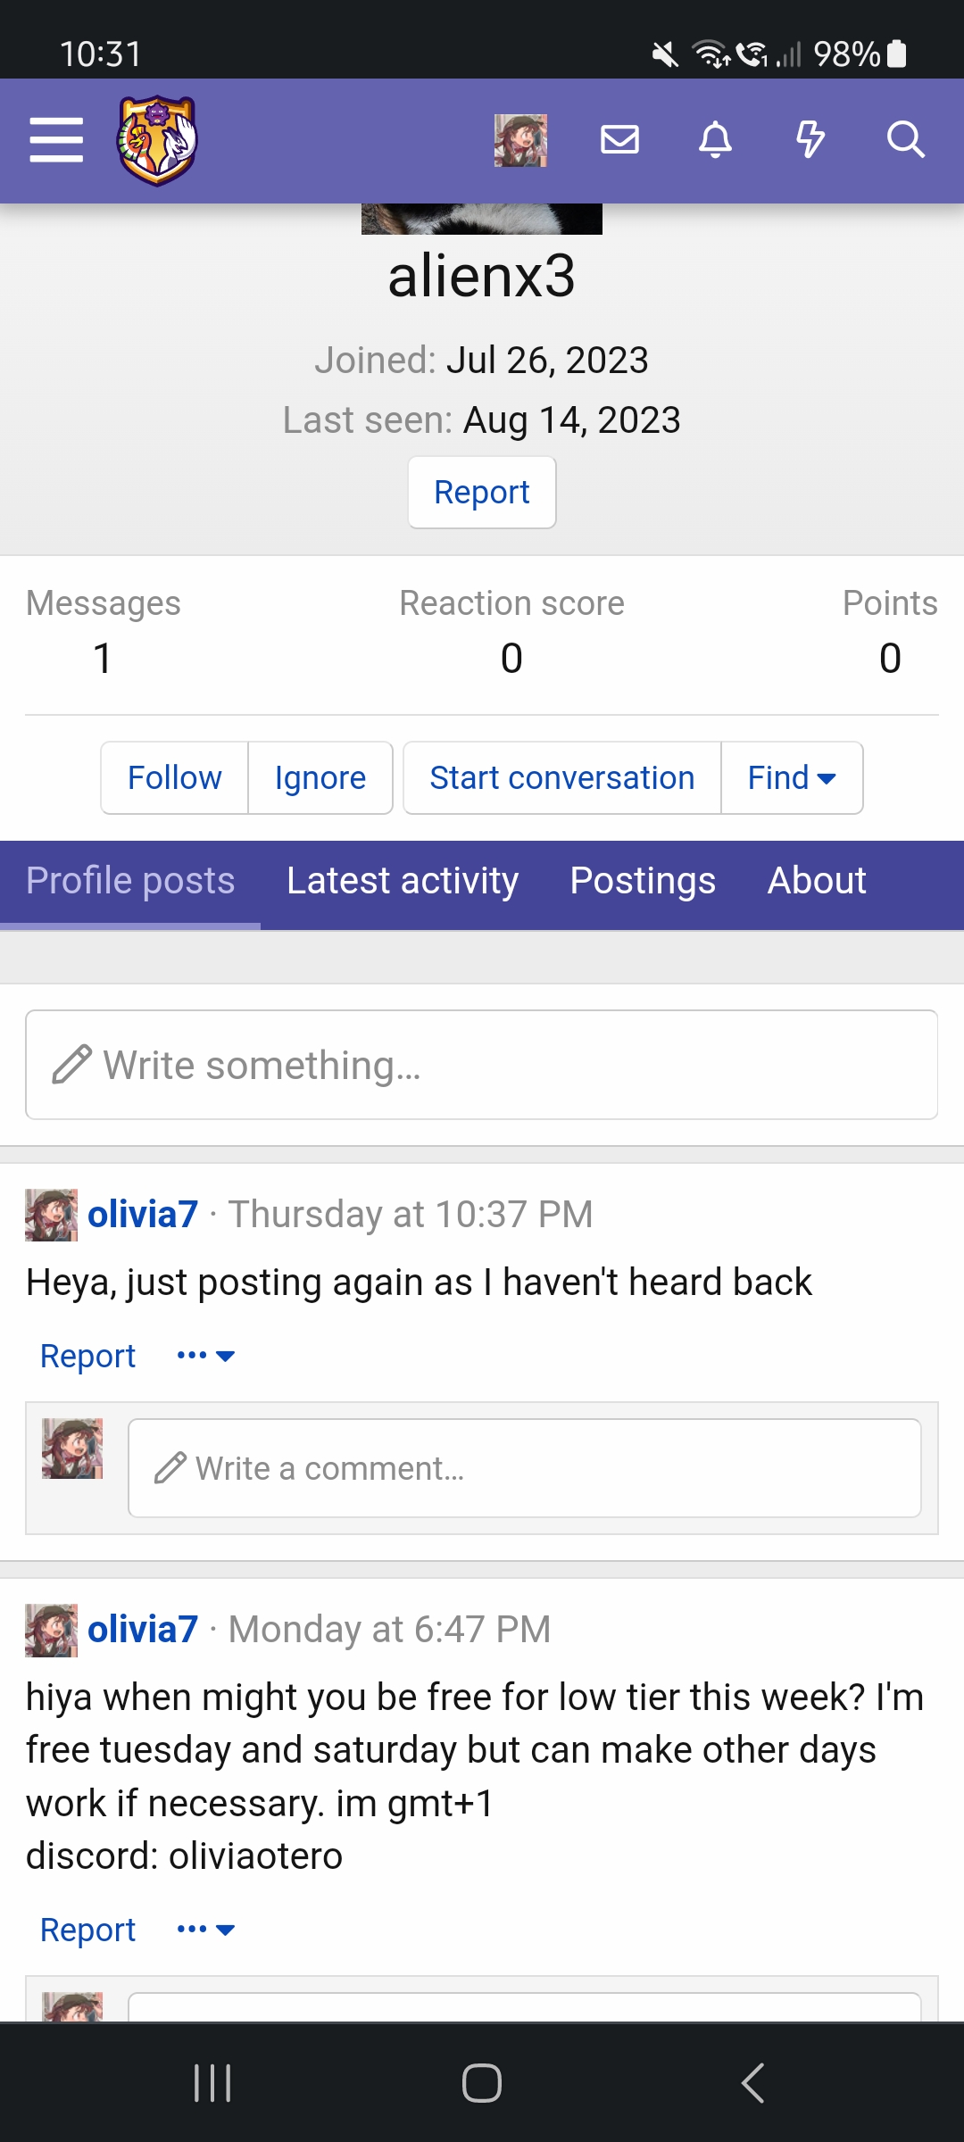
Task: Open the About tab
Action: pyautogui.click(x=817, y=881)
